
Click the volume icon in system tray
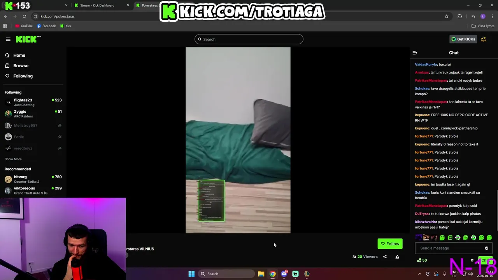click(471, 274)
